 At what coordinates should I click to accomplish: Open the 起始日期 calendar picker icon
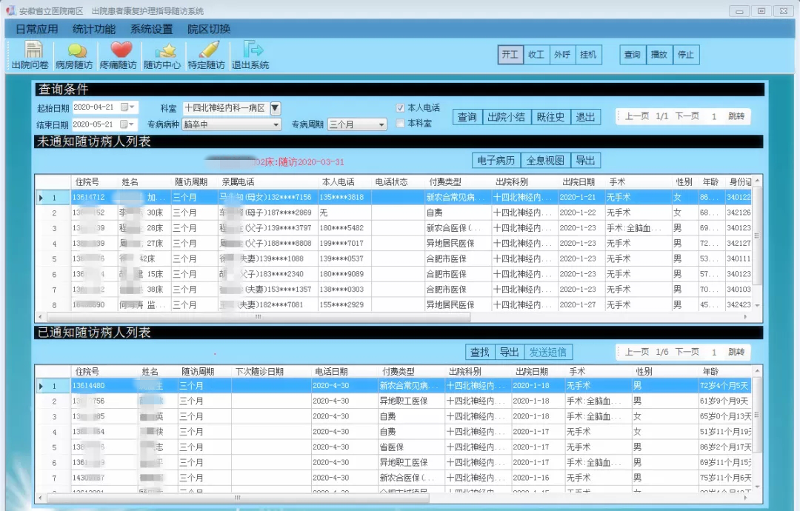[127, 107]
